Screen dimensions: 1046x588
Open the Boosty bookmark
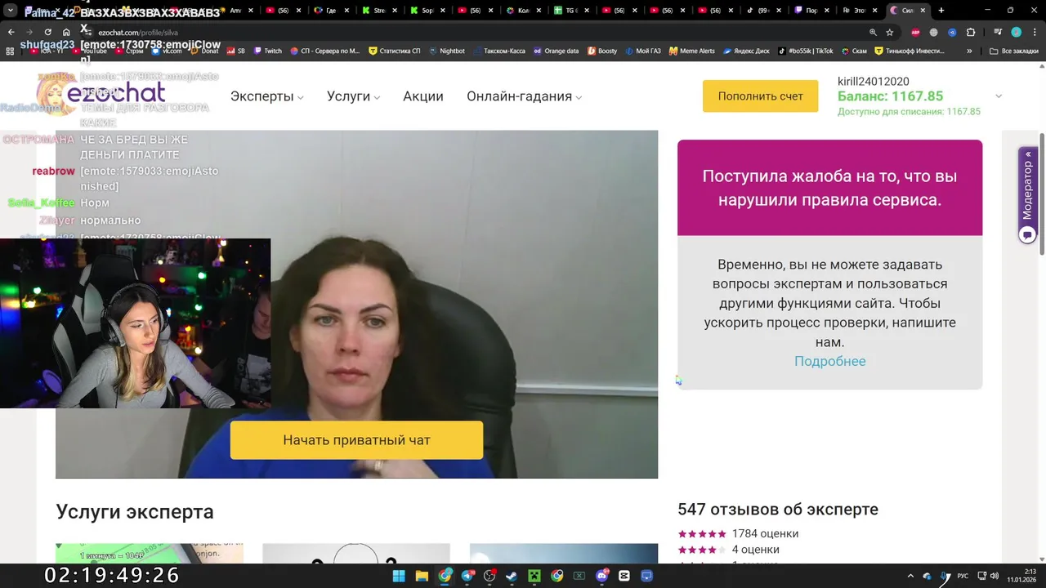(x=602, y=51)
